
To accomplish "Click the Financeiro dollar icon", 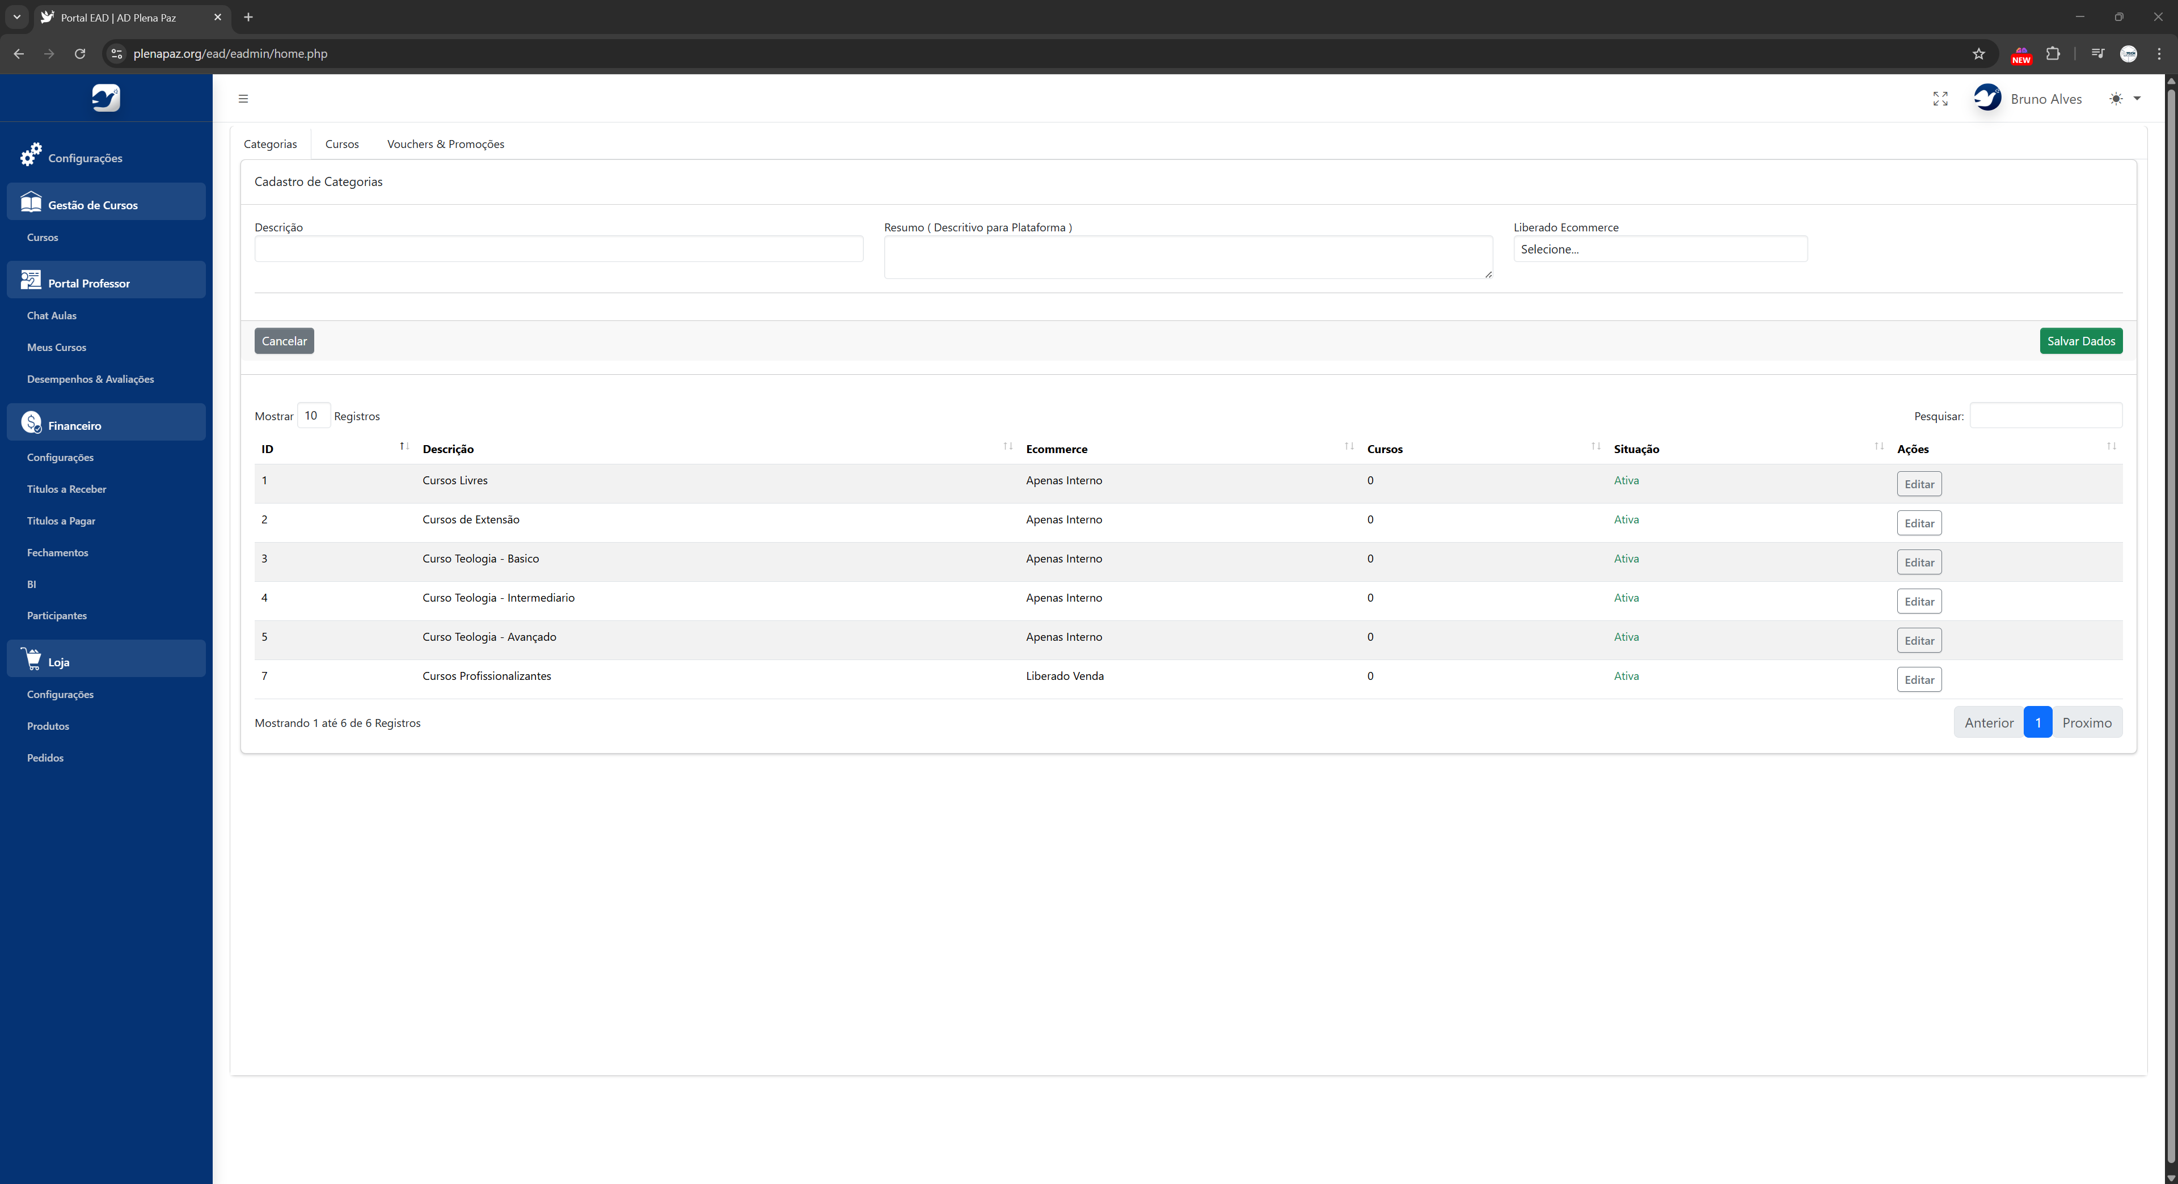I will [31, 422].
